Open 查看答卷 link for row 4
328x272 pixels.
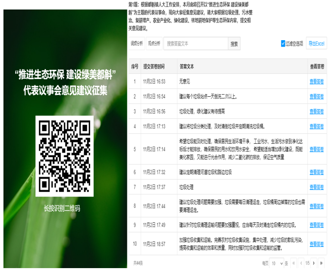(x=317, y=127)
